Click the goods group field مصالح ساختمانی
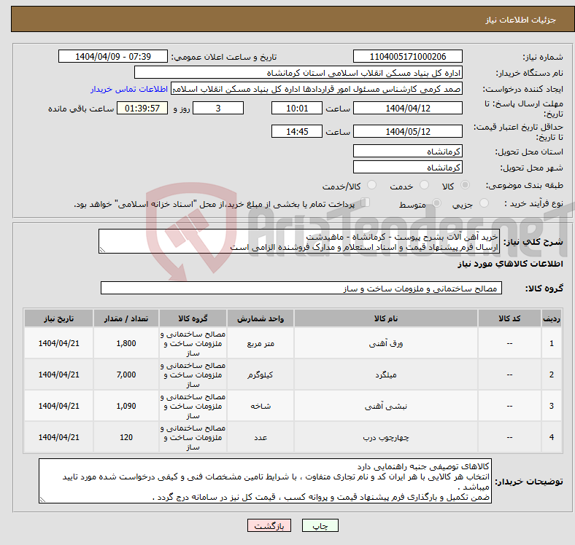Screen dimensions: 575x545 click(x=301, y=288)
